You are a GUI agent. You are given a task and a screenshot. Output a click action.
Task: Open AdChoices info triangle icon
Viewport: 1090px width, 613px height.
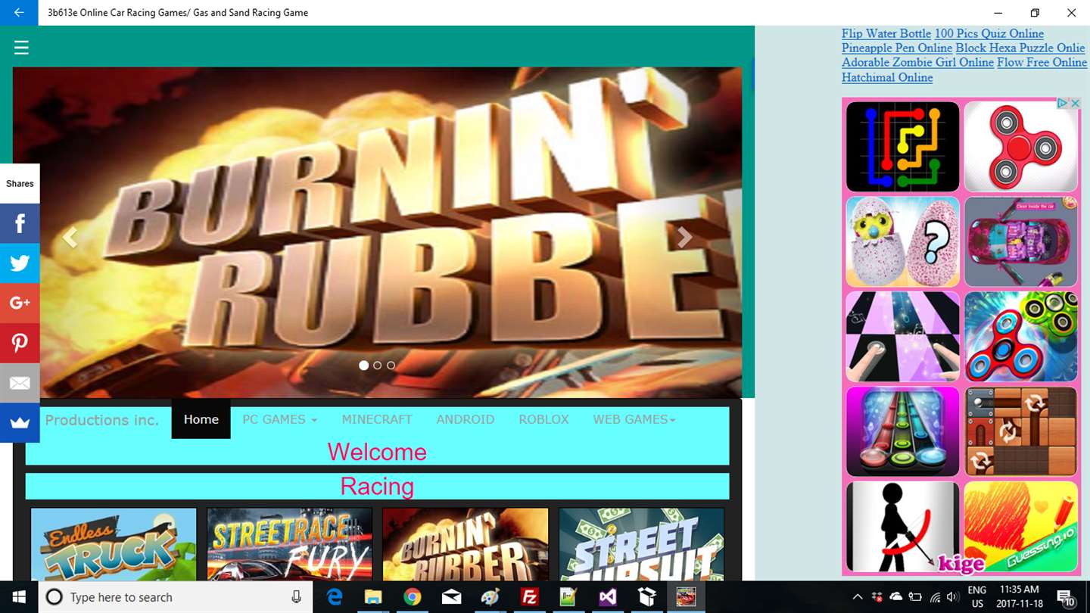(x=1064, y=103)
